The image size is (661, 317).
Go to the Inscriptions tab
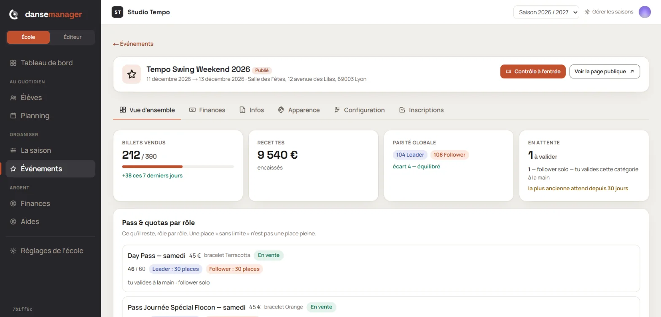coord(421,110)
